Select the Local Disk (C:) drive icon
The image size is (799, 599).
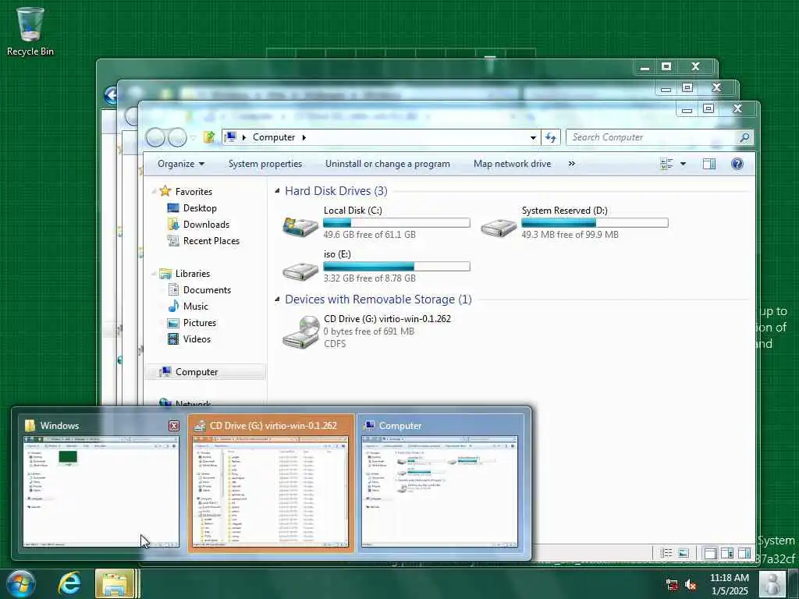[300, 225]
